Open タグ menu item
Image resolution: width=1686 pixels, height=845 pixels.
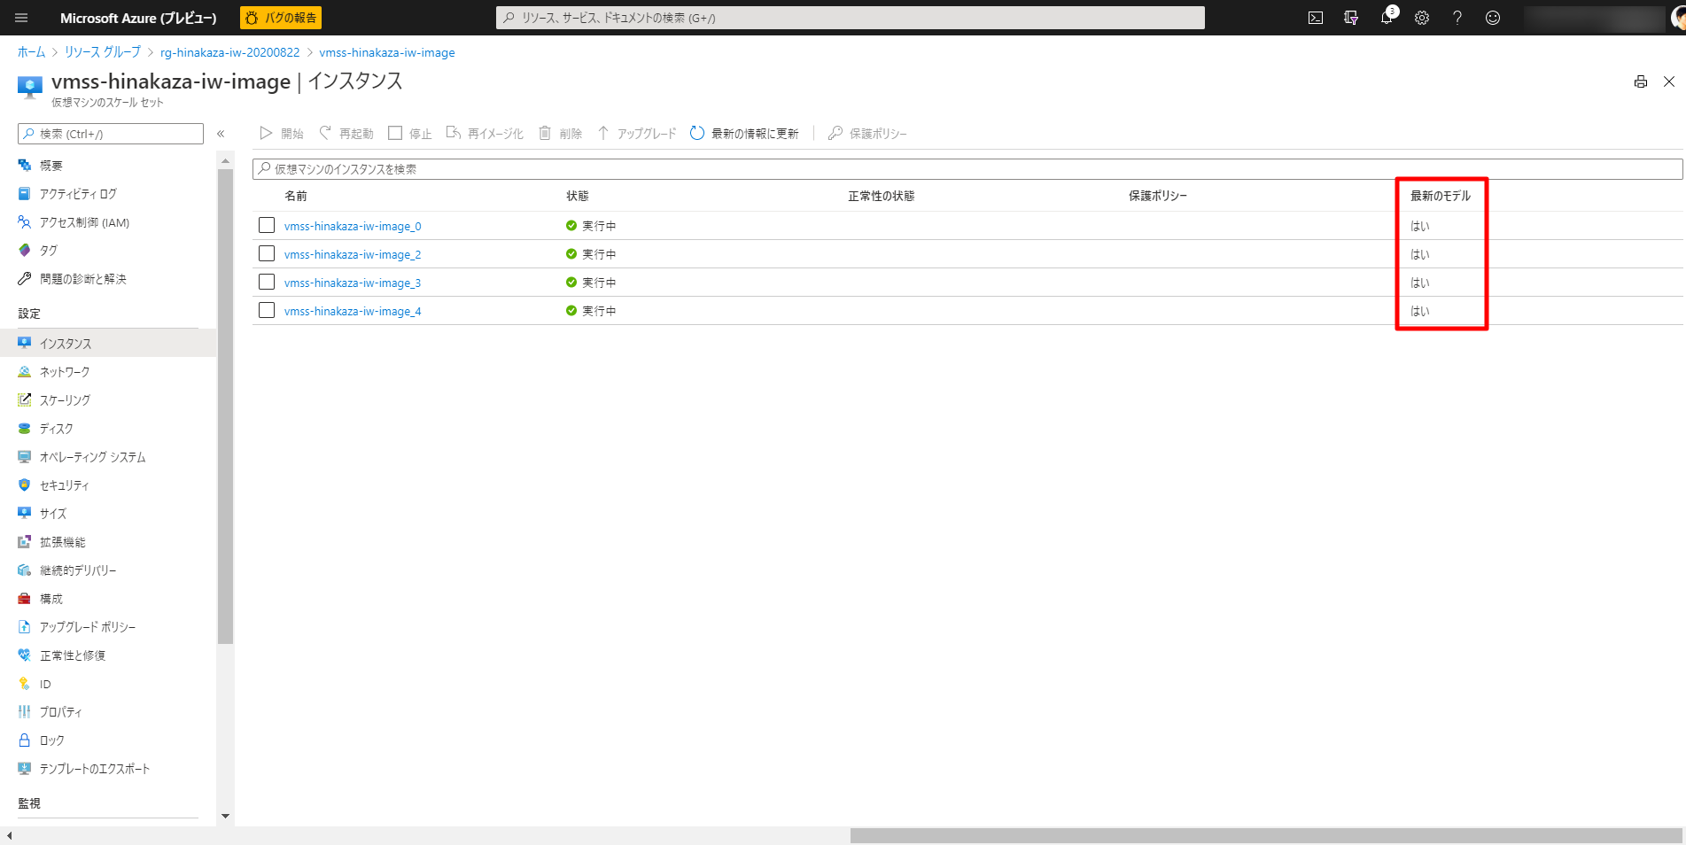(108, 251)
